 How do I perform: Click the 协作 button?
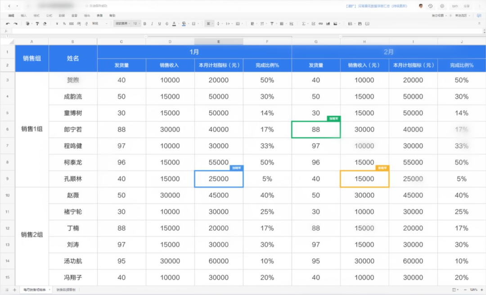pyautogui.click(x=454, y=6)
